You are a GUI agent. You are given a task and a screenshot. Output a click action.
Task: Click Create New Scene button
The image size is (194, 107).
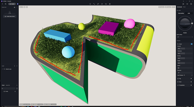click(x=10, y=16)
